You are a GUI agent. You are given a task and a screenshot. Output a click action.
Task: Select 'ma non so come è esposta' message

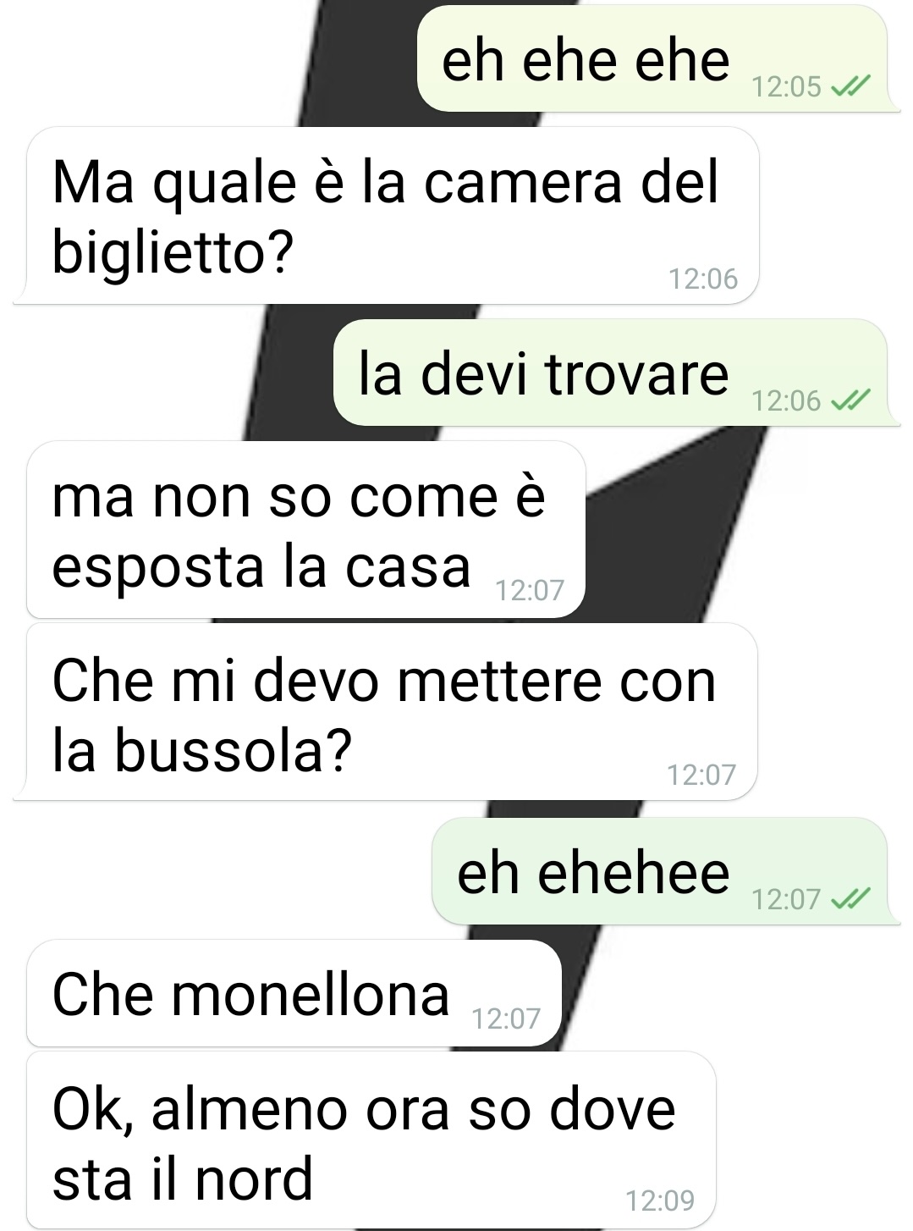[x=305, y=530]
